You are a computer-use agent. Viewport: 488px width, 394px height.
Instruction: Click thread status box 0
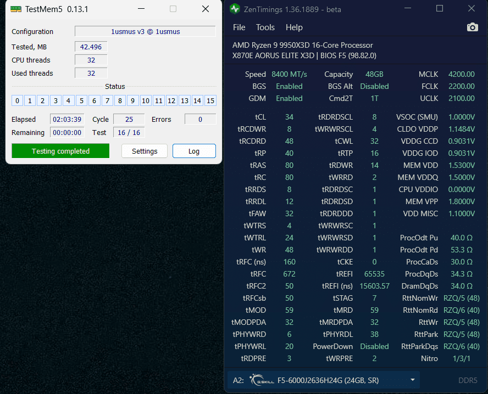(x=17, y=100)
